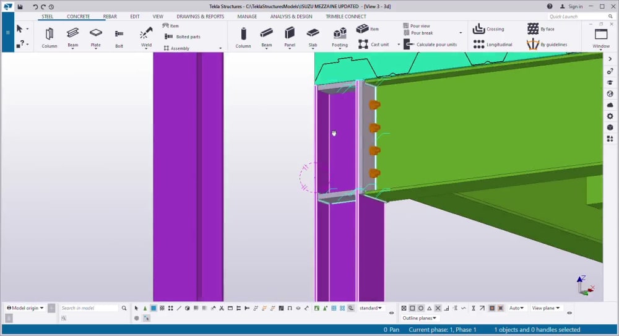Image resolution: width=619 pixels, height=336 pixels.
Task: Open the Help question mark icon
Action: (x=550, y=6)
